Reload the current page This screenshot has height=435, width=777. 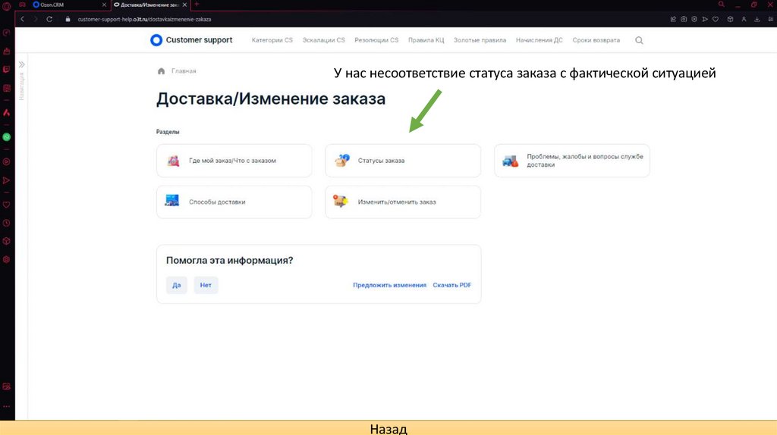(x=49, y=19)
